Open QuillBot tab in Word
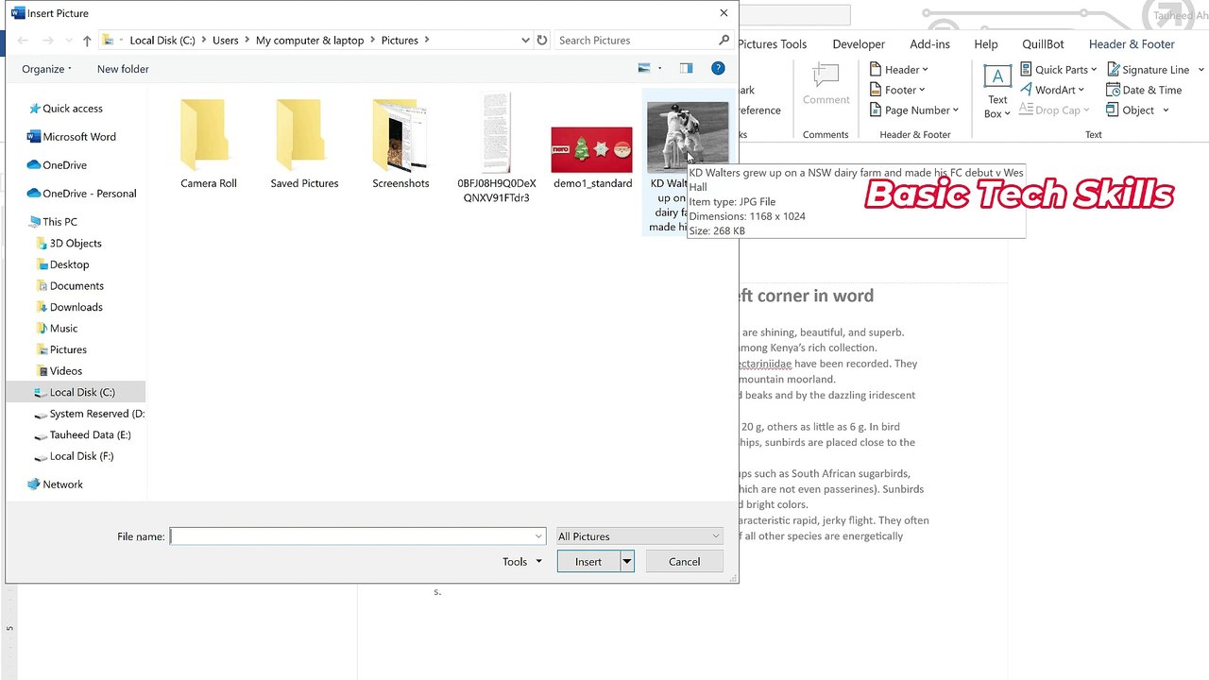The height and width of the screenshot is (680, 1209). (x=1043, y=44)
